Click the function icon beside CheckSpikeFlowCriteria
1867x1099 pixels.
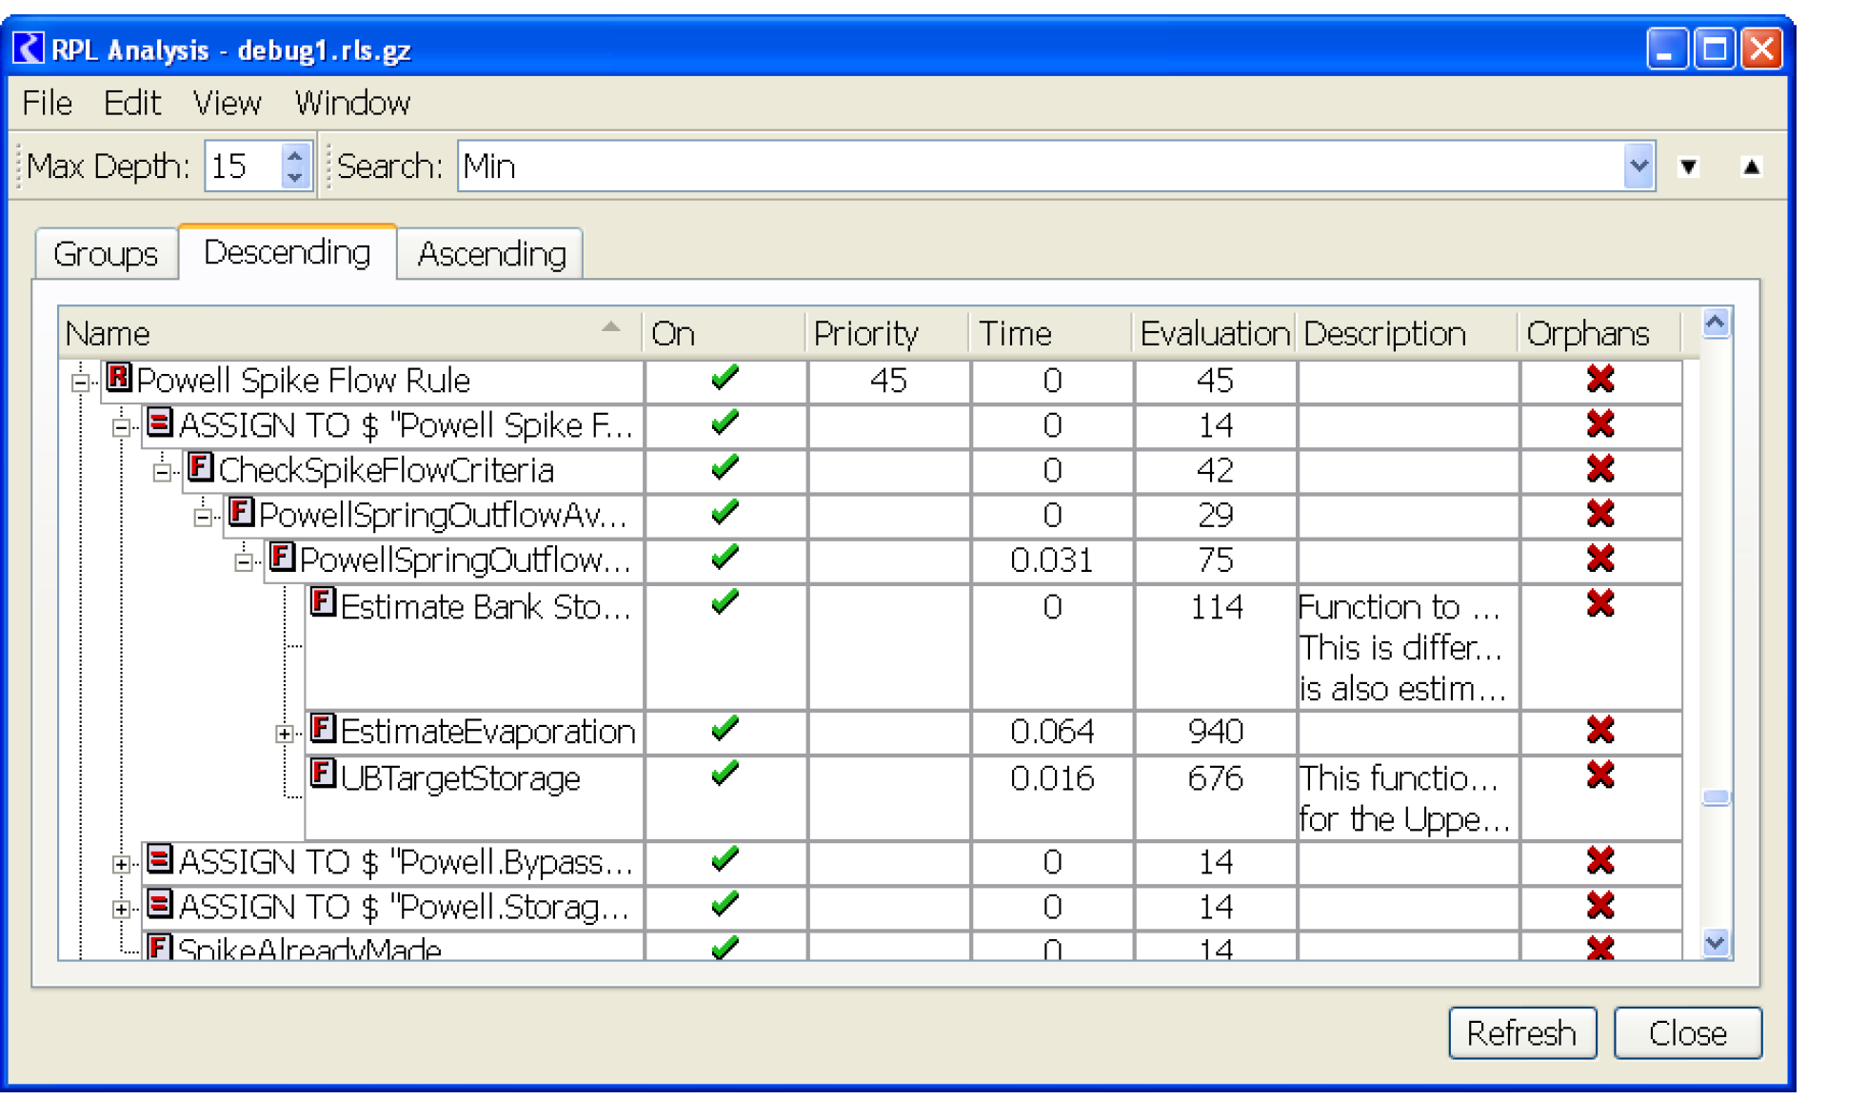coord(200,467)
